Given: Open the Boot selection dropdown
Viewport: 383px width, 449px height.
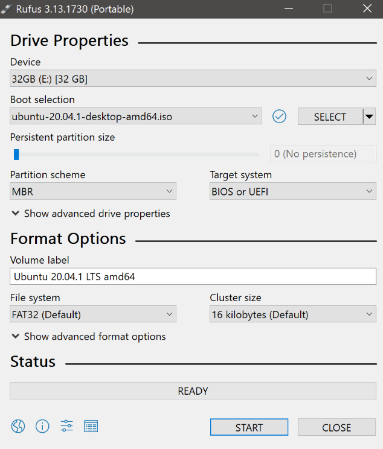Looking at the screenshot, I should point(136,116).
